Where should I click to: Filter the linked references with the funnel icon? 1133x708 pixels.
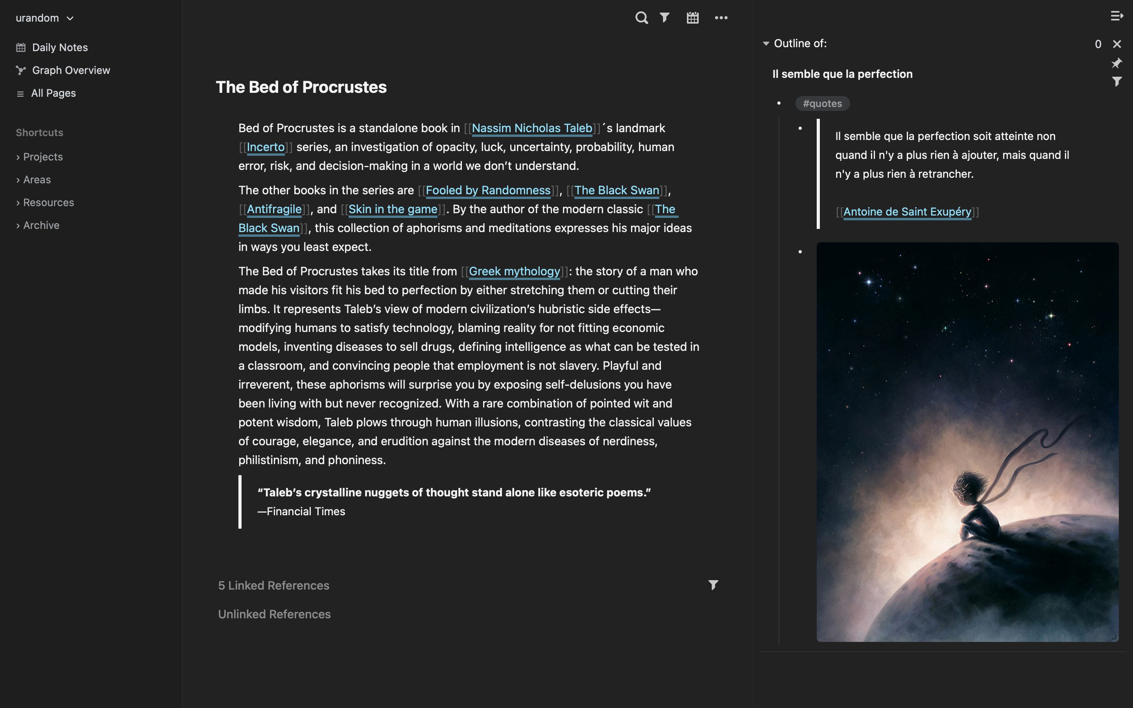(713, 584)
